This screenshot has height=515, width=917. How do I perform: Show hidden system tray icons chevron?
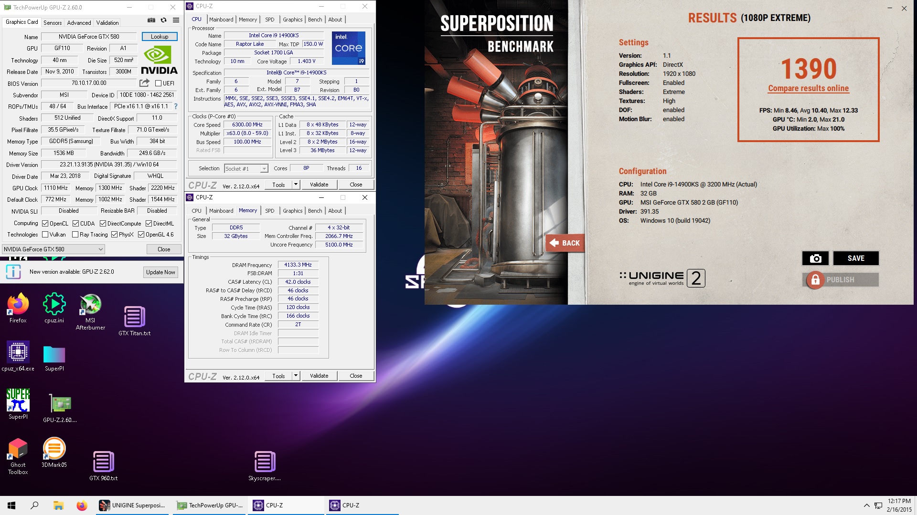[x=866, y=505]
